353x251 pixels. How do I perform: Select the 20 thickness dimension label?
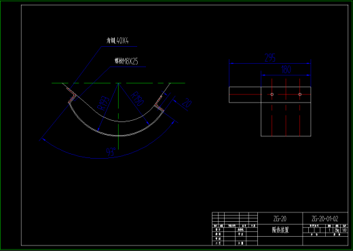(187, 103)
